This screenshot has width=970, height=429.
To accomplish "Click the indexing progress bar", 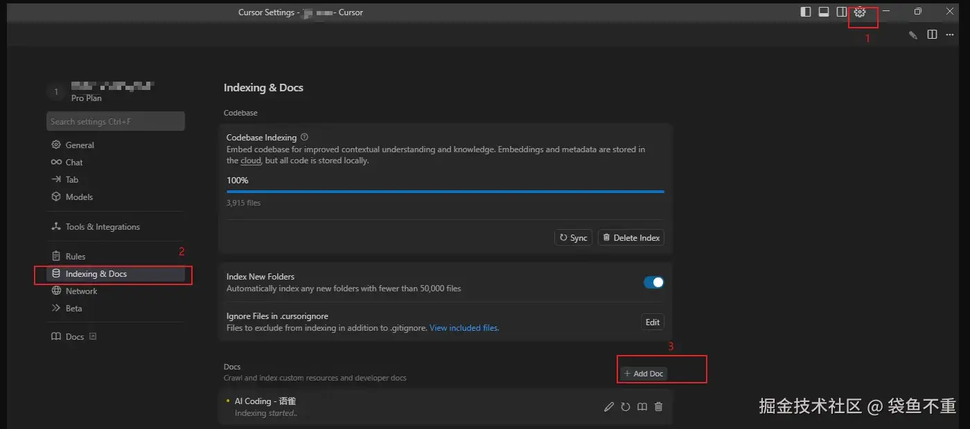I will coord(446,192).
